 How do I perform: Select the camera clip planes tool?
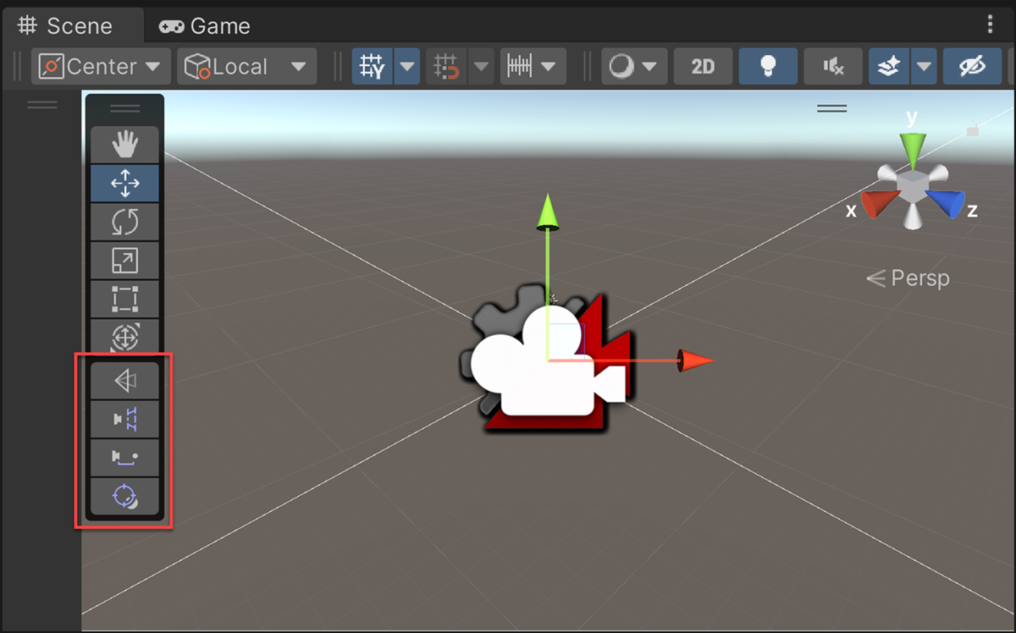pyautogui.click(x=125, y=420)
